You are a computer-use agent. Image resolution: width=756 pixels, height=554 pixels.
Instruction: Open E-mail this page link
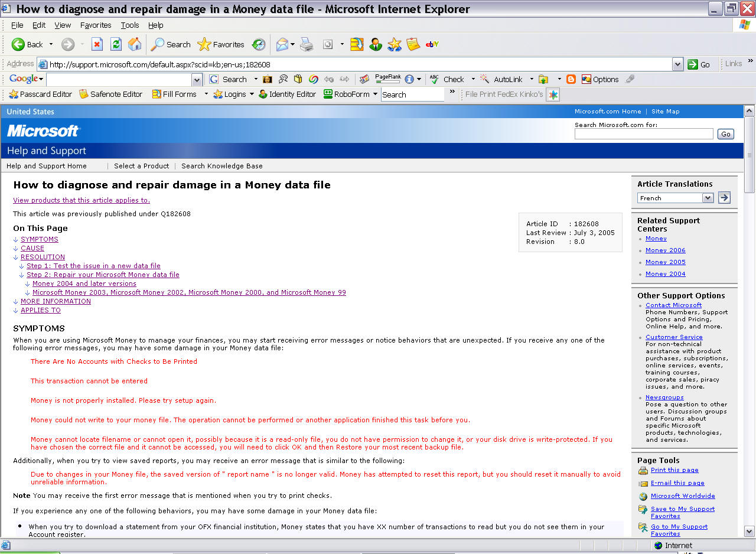pyautogui.click(x=677, y=483)
